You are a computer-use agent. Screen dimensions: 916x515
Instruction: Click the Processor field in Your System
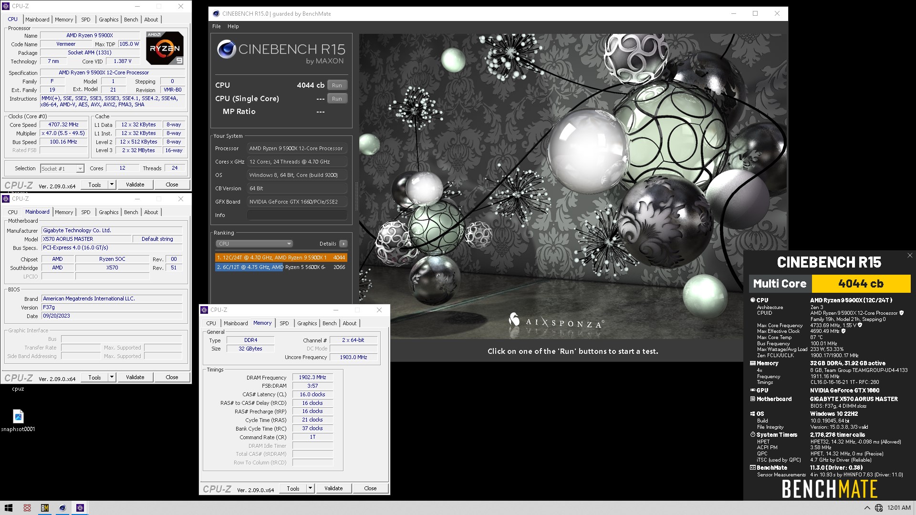297,148
